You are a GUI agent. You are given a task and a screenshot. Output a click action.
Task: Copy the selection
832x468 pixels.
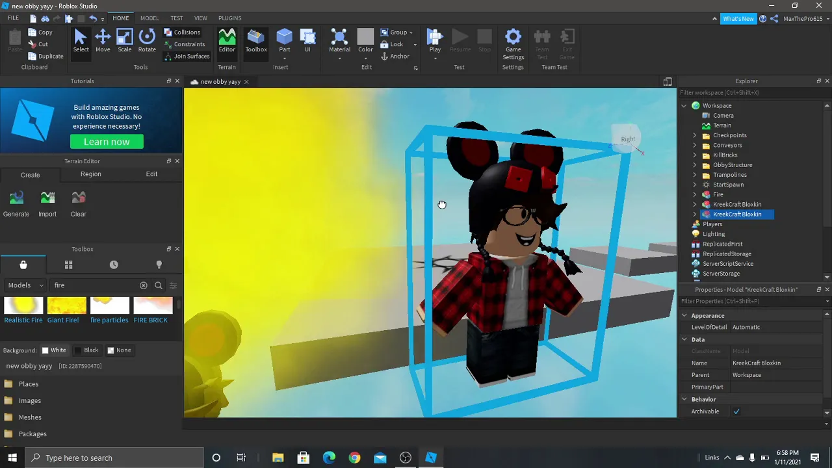coord(40,32)
